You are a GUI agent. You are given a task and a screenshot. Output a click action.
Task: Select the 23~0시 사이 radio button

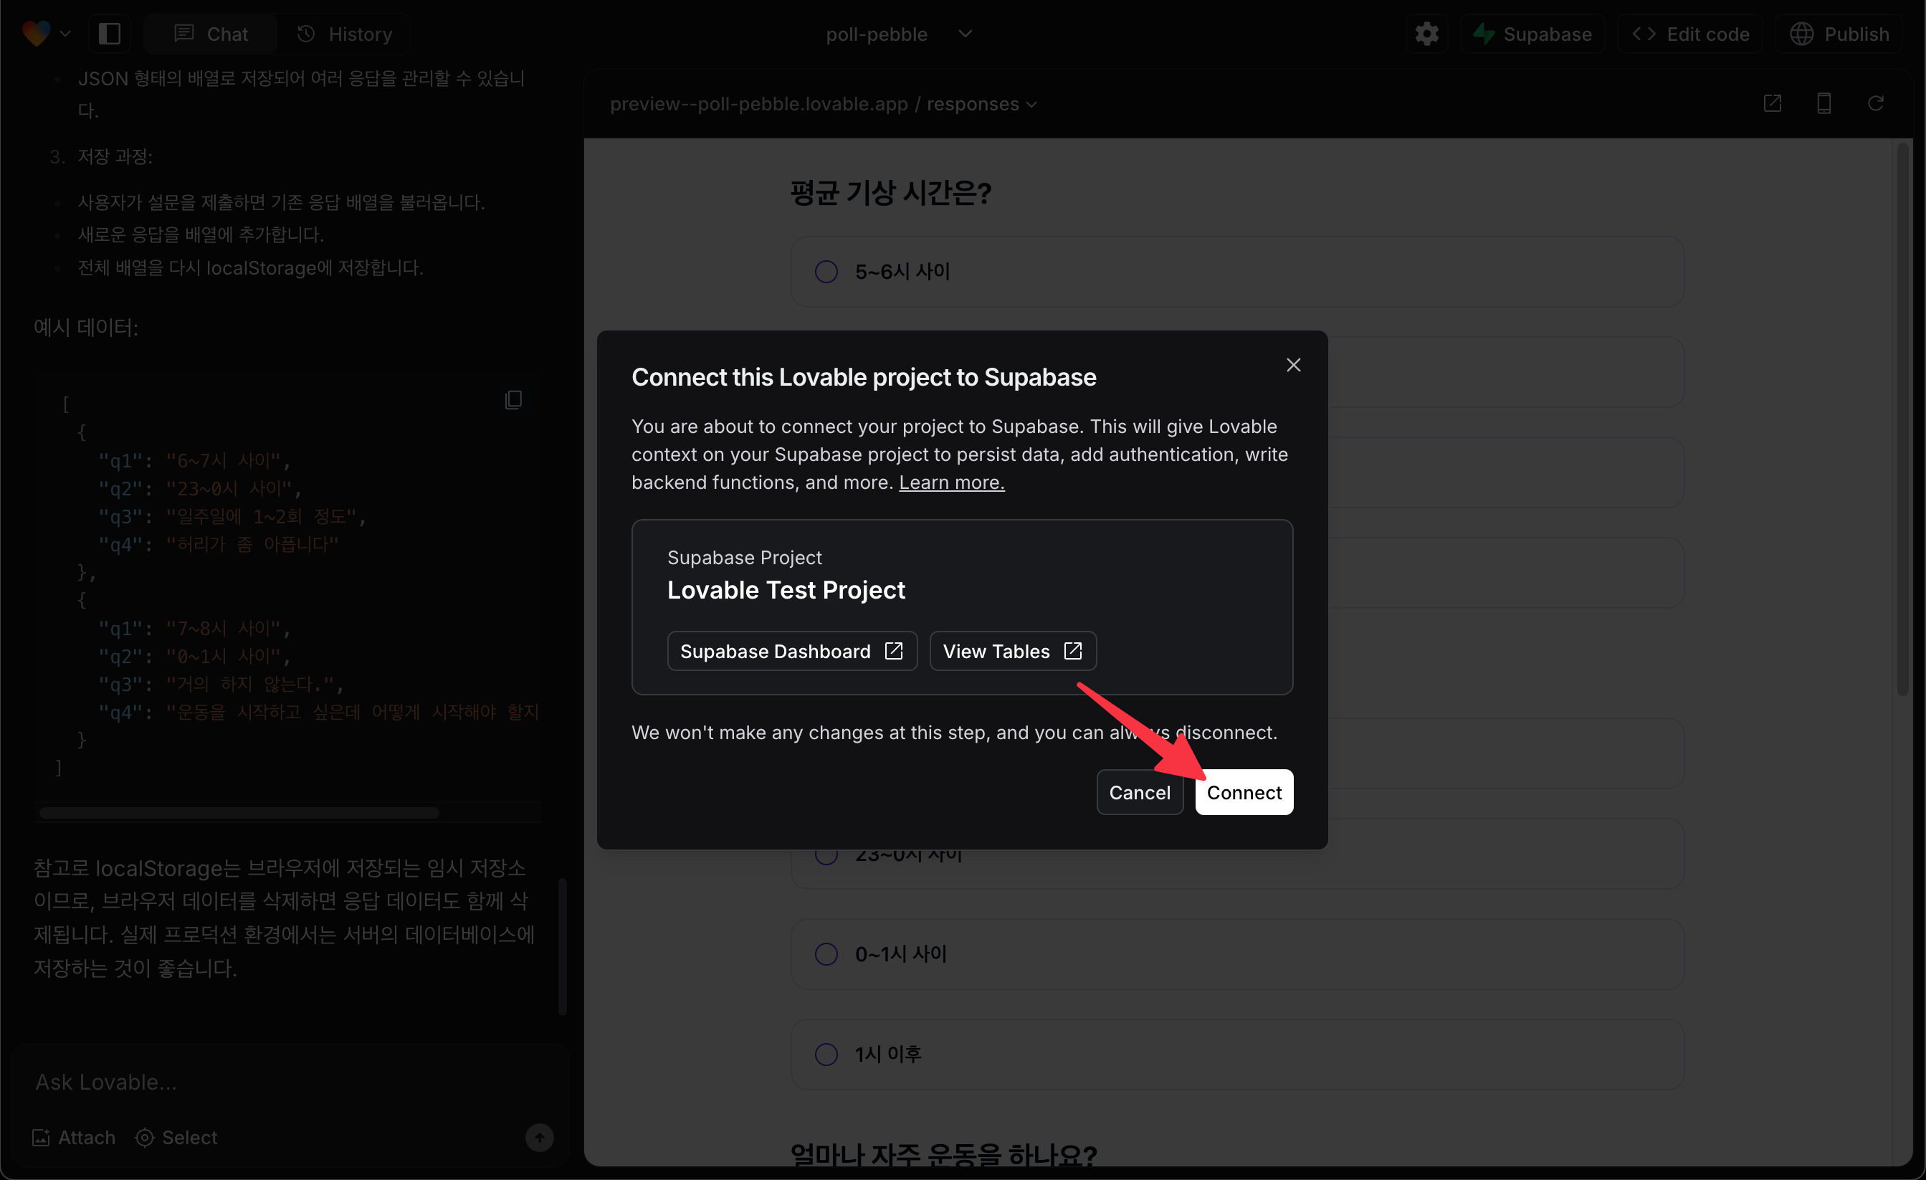click(x=826, y=852)
